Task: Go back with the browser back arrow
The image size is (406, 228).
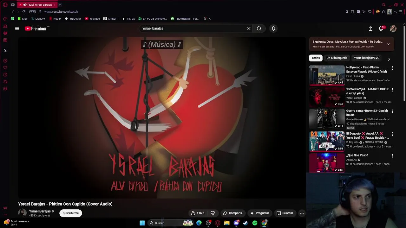Action: pyautogui.click(x=13, y=12)
